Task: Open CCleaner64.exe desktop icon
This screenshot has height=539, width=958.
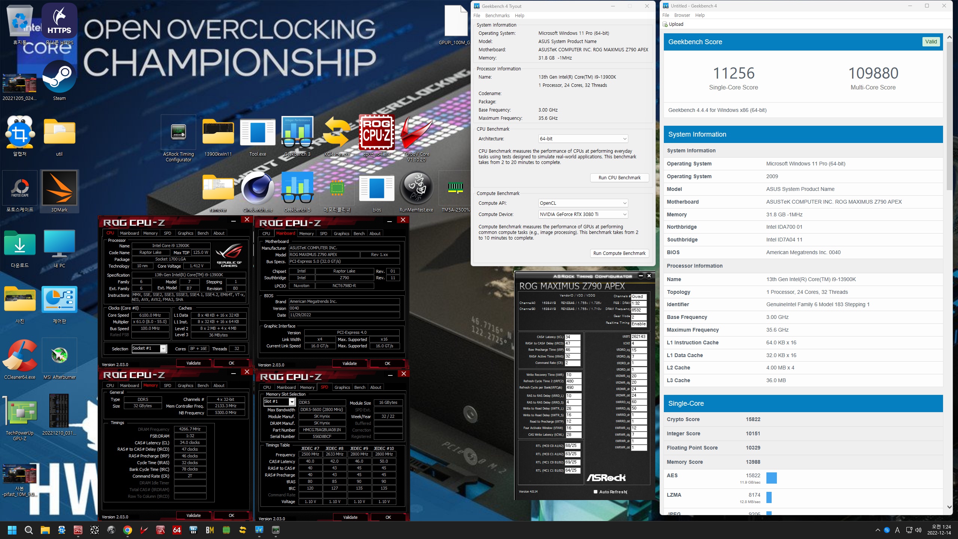Action: (20, 359)
